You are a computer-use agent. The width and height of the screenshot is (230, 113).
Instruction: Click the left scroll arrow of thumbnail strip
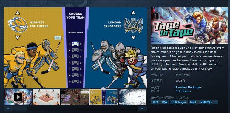(x=8, y=109)
